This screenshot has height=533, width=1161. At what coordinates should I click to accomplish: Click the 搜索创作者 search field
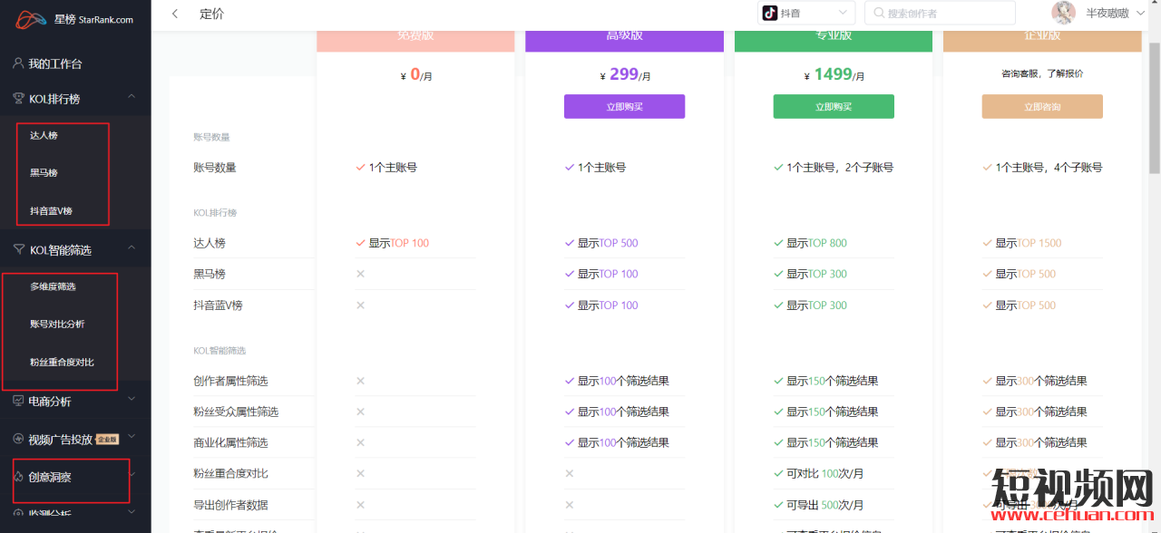click(x=940, y=13)
